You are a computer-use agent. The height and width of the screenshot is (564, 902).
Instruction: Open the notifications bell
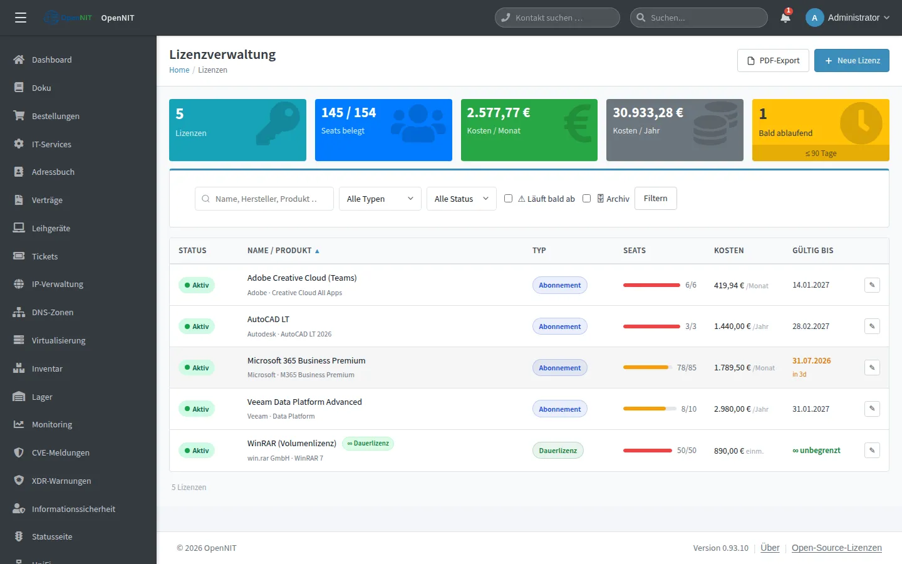click(785, 17)
